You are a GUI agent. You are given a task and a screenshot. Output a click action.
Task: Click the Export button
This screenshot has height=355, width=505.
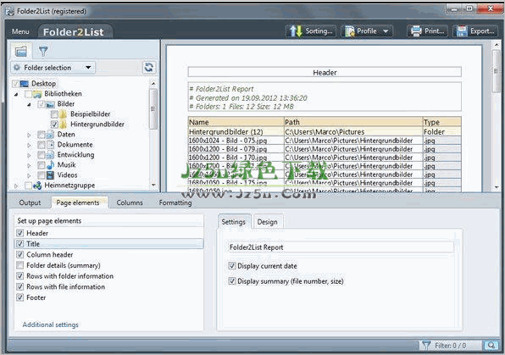point(475,31)
